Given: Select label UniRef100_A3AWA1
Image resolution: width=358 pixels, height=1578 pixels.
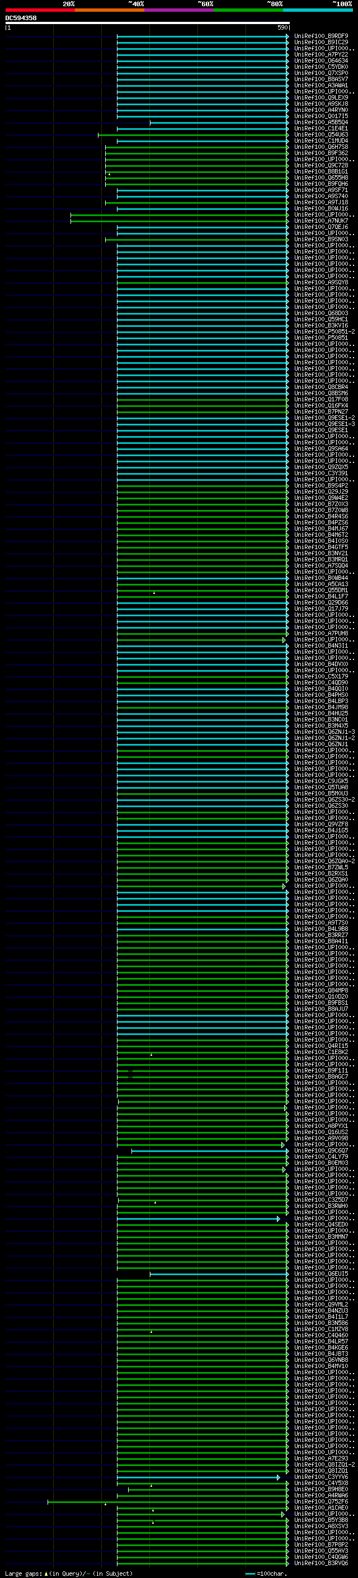Looking at the screenshot, I should click(x=321, y=86).
